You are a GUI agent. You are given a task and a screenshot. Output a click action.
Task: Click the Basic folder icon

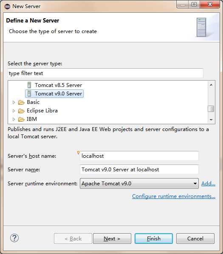pos(21,102)
